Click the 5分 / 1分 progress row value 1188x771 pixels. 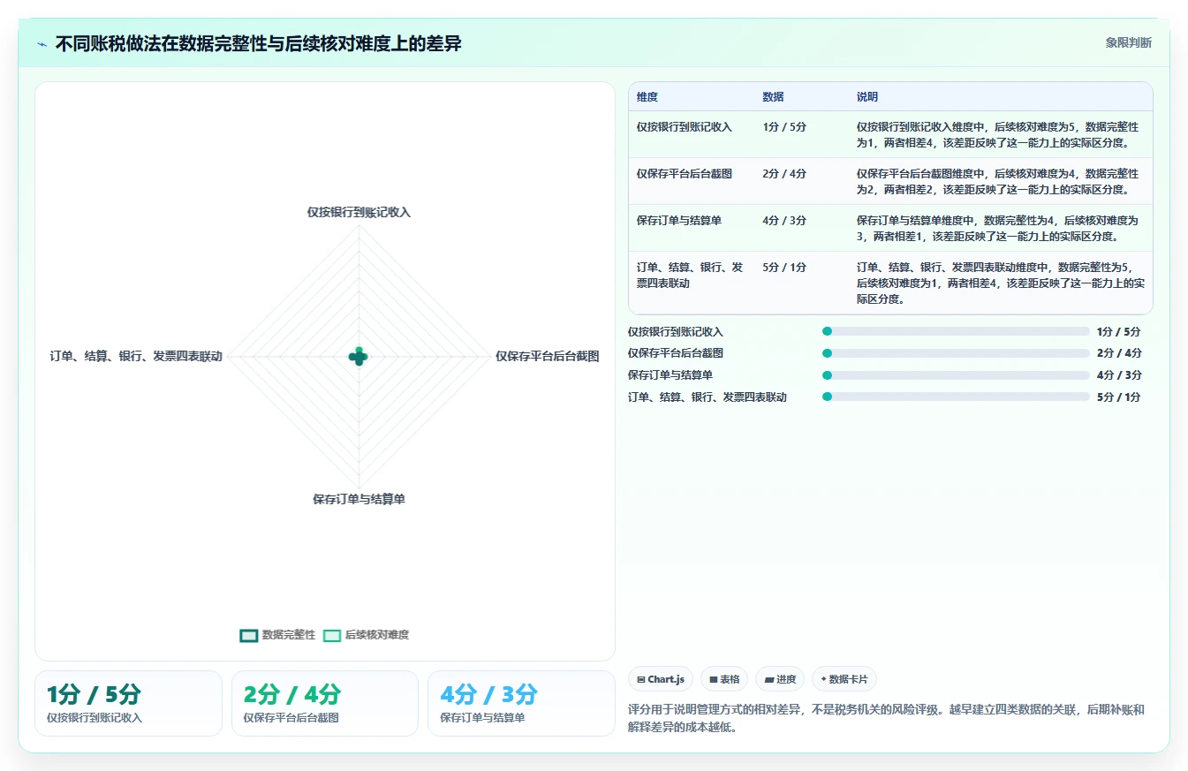point(1119,397)
